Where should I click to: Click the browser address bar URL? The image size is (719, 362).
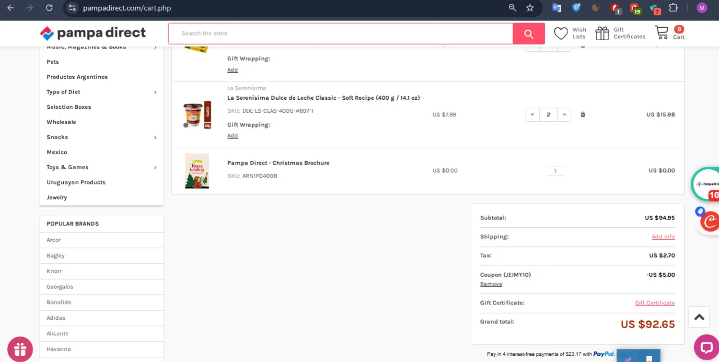(x=127, y=8)
